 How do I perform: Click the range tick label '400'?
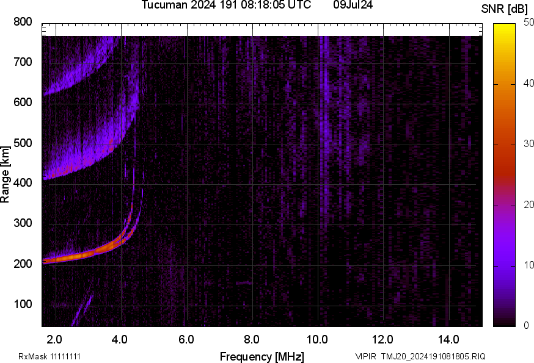click(x=23, y=183)
